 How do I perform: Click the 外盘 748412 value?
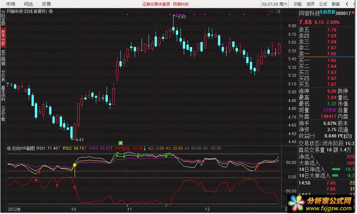coord(328,116)
